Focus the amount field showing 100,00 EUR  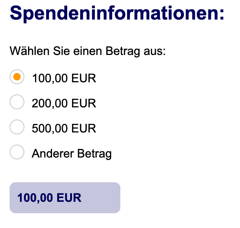tap(65, 197)
